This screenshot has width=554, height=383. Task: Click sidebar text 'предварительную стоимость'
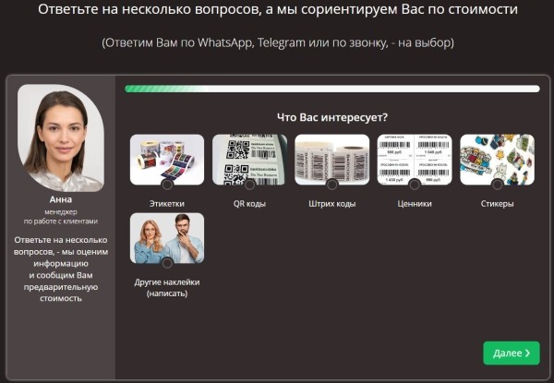[61, 293]
